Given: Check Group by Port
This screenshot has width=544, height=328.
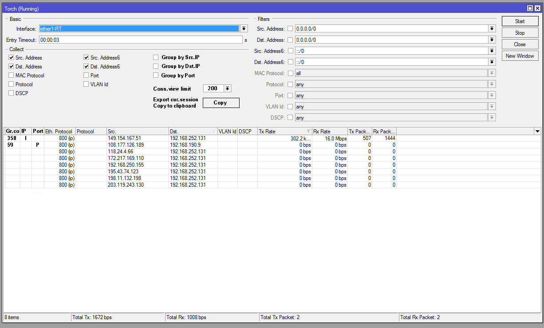Looking at the screenshot, I should click(x=156, y=76).
